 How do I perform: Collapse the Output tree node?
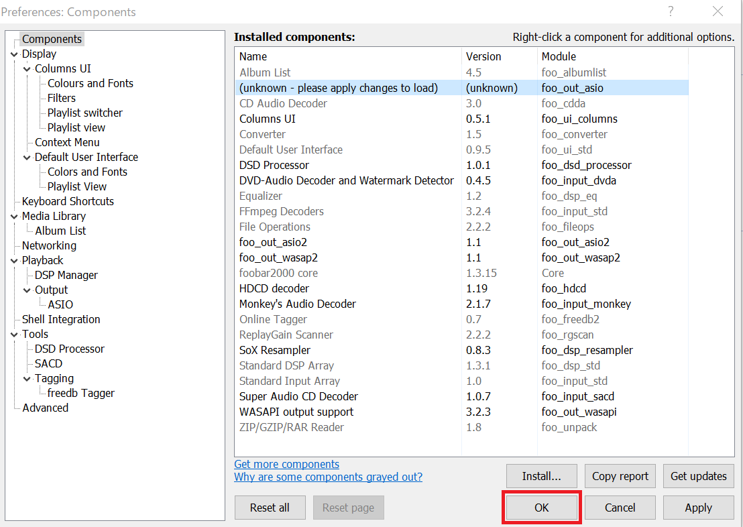[x=27, y=290]
